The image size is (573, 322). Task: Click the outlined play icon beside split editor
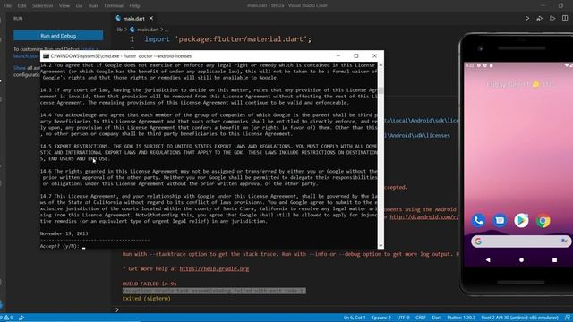pyautogui.click(x=552, y=18)
